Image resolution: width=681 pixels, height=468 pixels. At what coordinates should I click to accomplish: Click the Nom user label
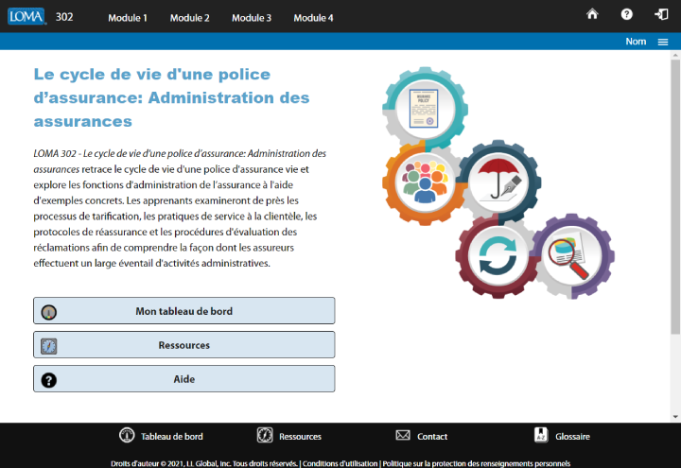[x=636, y=42]
